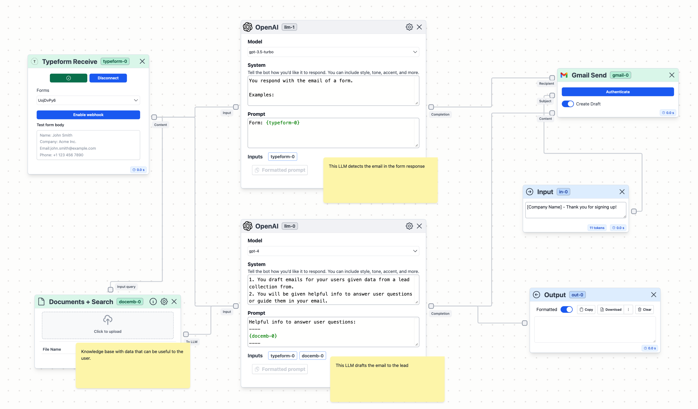Click llm-1 Input connector handle
Image resolution: width=698 pixels, height=409 pixels.
click(x=236, y=107)
